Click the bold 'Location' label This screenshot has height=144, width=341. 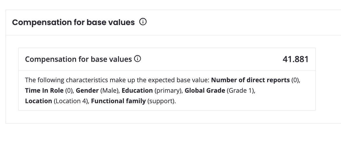coord(38,101)
